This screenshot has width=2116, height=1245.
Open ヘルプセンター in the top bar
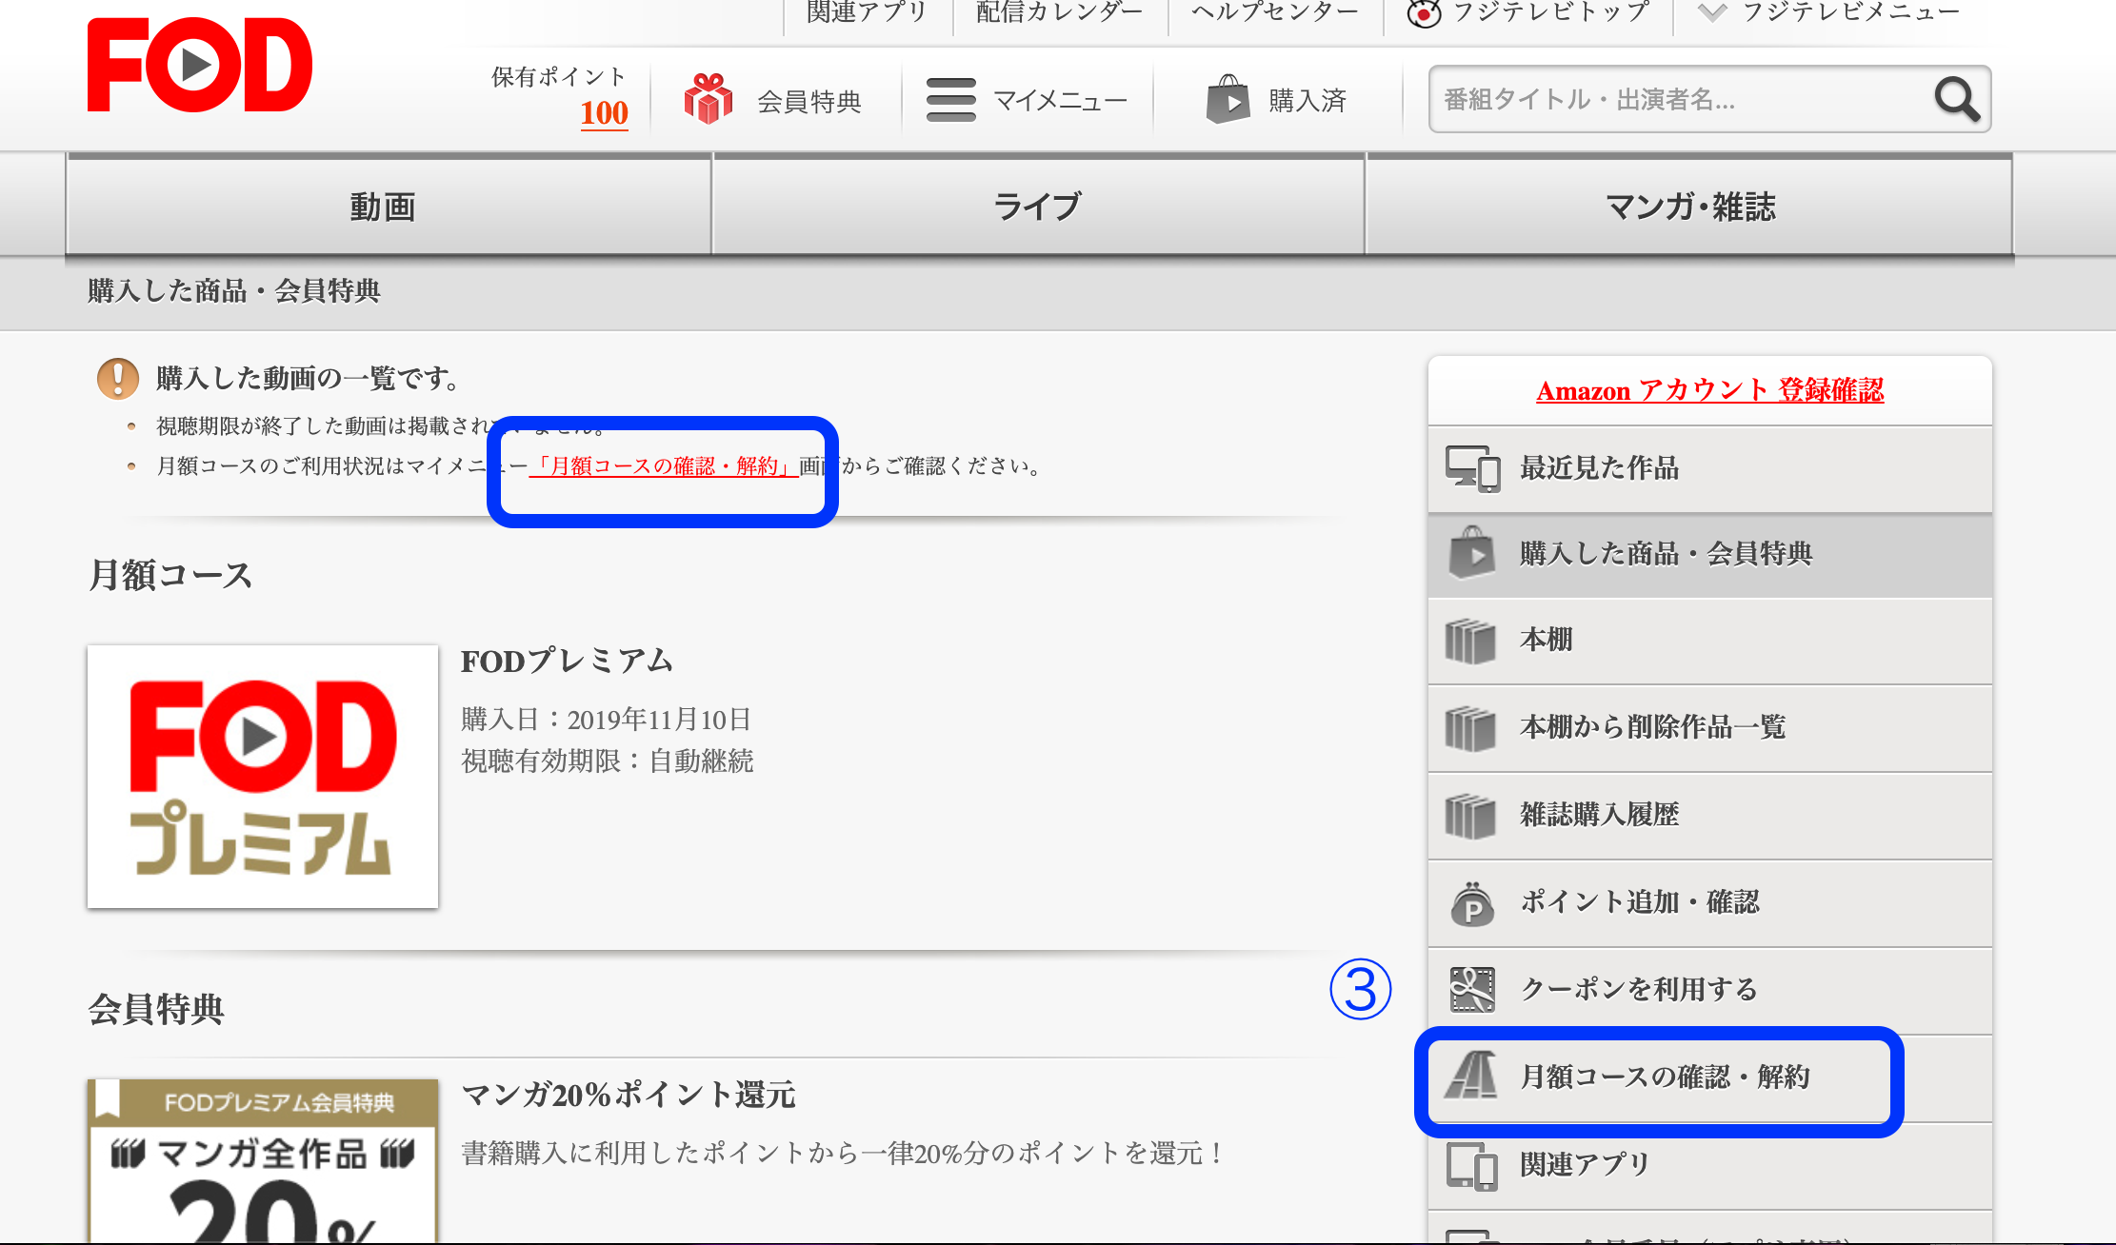[1275, 12]
